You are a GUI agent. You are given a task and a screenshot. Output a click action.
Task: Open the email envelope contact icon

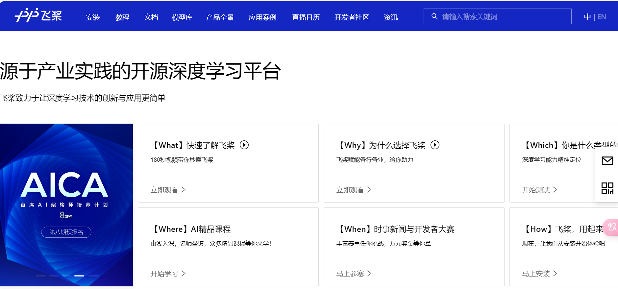pyautogui.click(x=607, y=161)
